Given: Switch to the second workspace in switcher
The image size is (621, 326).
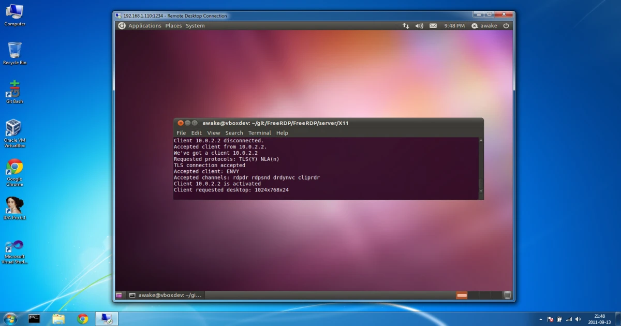Looking at the screenshot, I should coord(473,295).
